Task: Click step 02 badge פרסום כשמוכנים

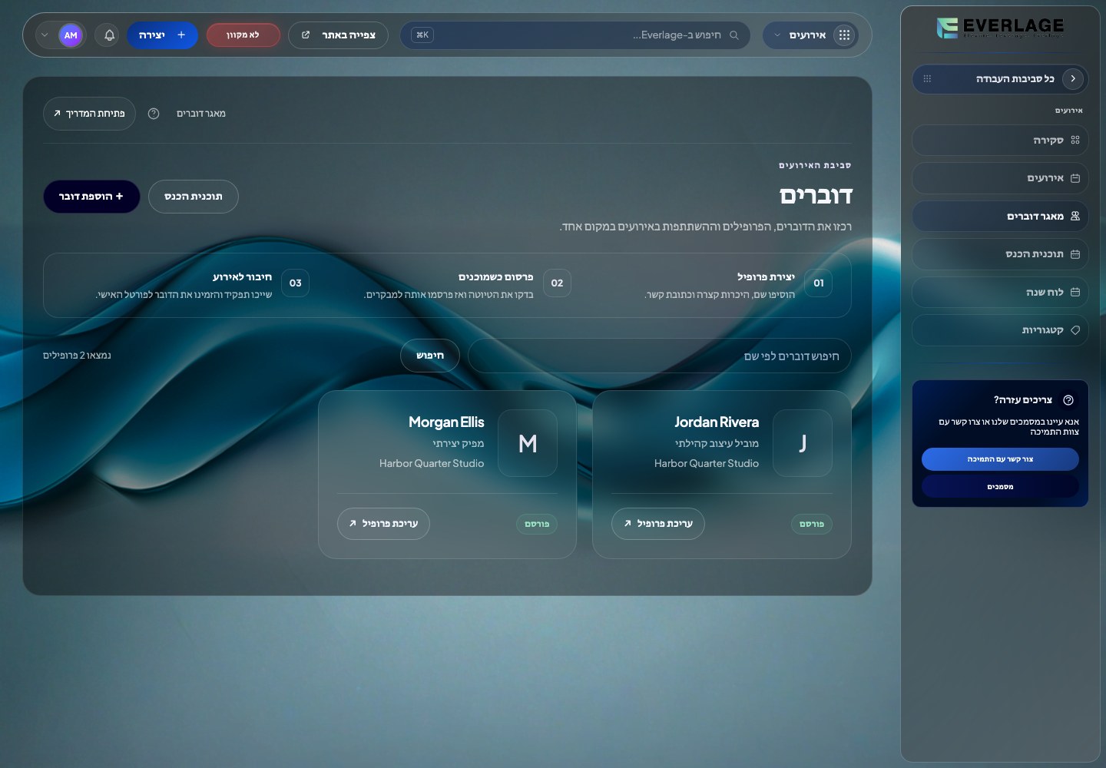Action: 557,283
